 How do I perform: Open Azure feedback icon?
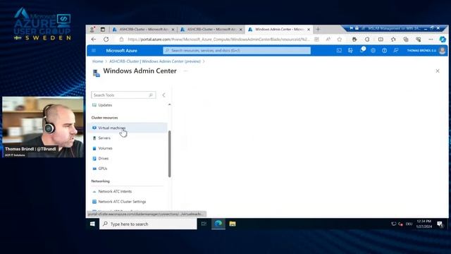[396, 50]
